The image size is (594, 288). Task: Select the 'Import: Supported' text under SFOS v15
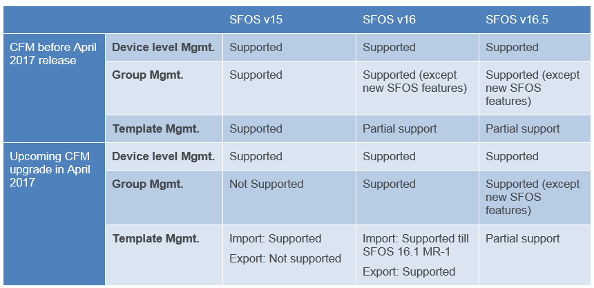click(275, 238)
